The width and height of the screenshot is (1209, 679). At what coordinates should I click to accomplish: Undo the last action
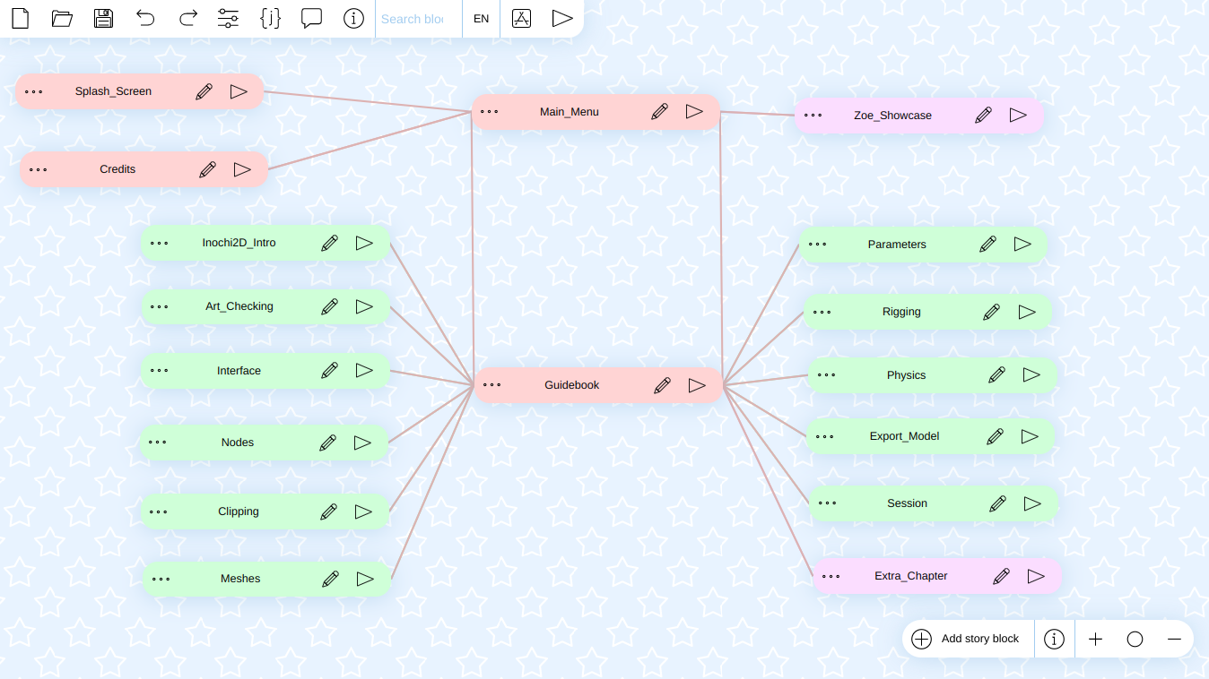coord(145,18)
